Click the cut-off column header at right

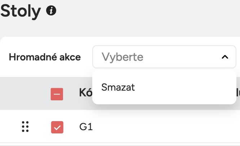coord(238,93)
